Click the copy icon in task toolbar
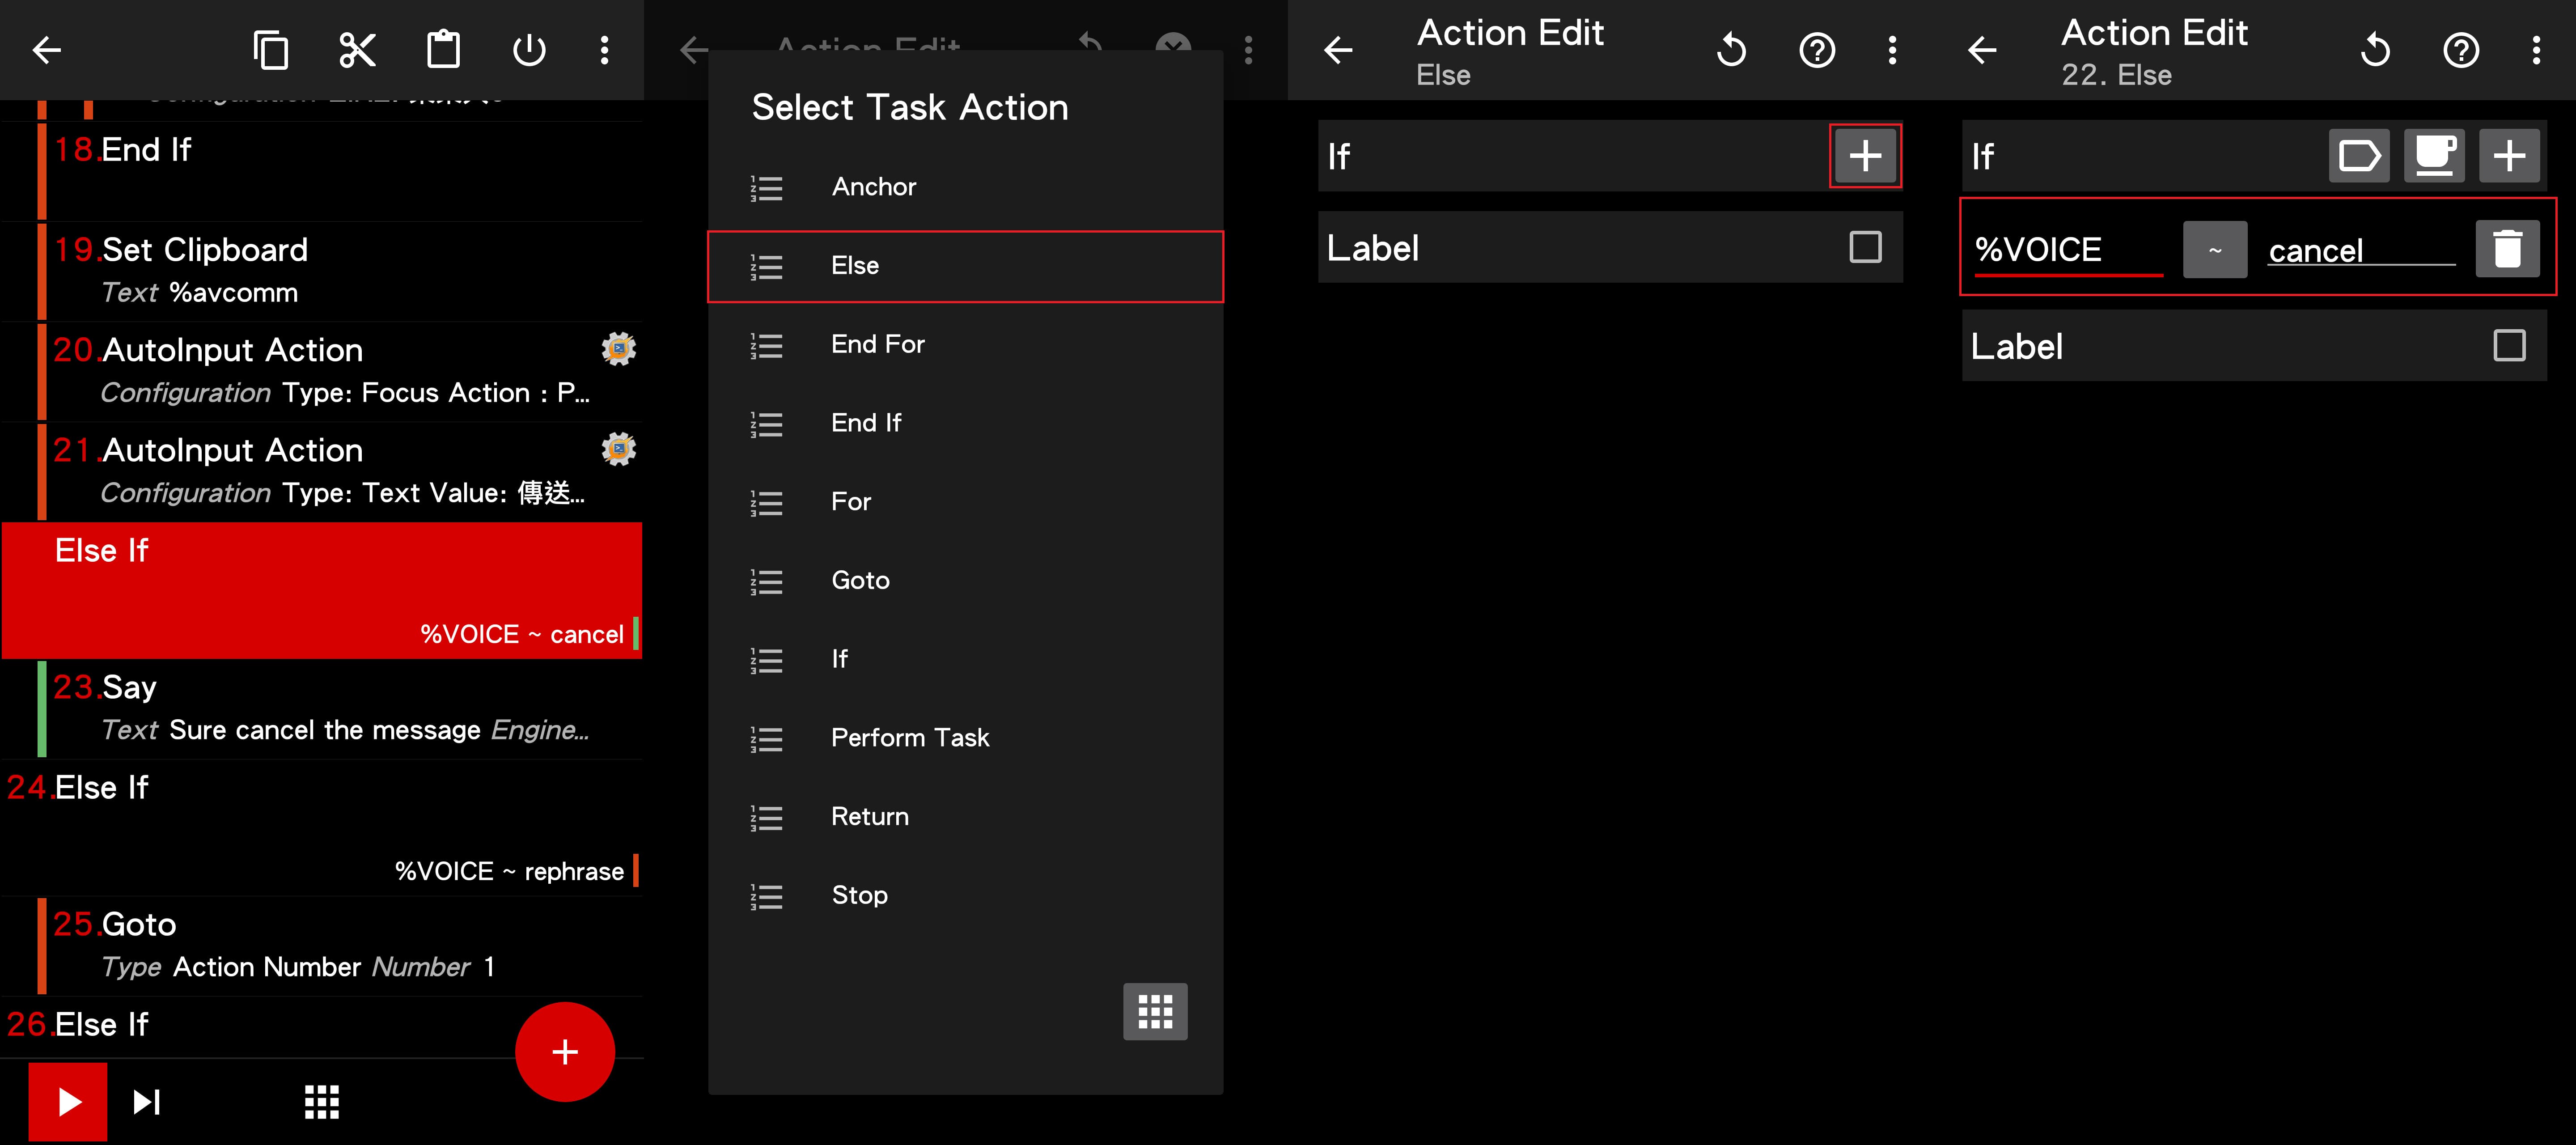 (x=271, y=50)
